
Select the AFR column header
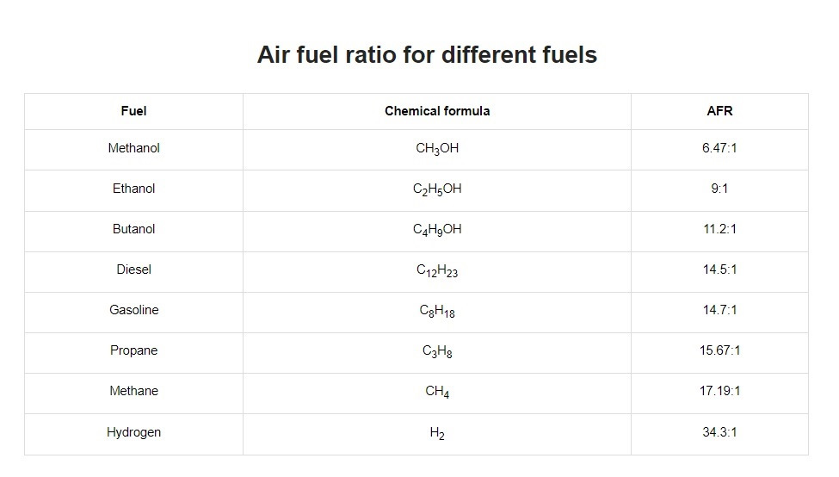719,111
